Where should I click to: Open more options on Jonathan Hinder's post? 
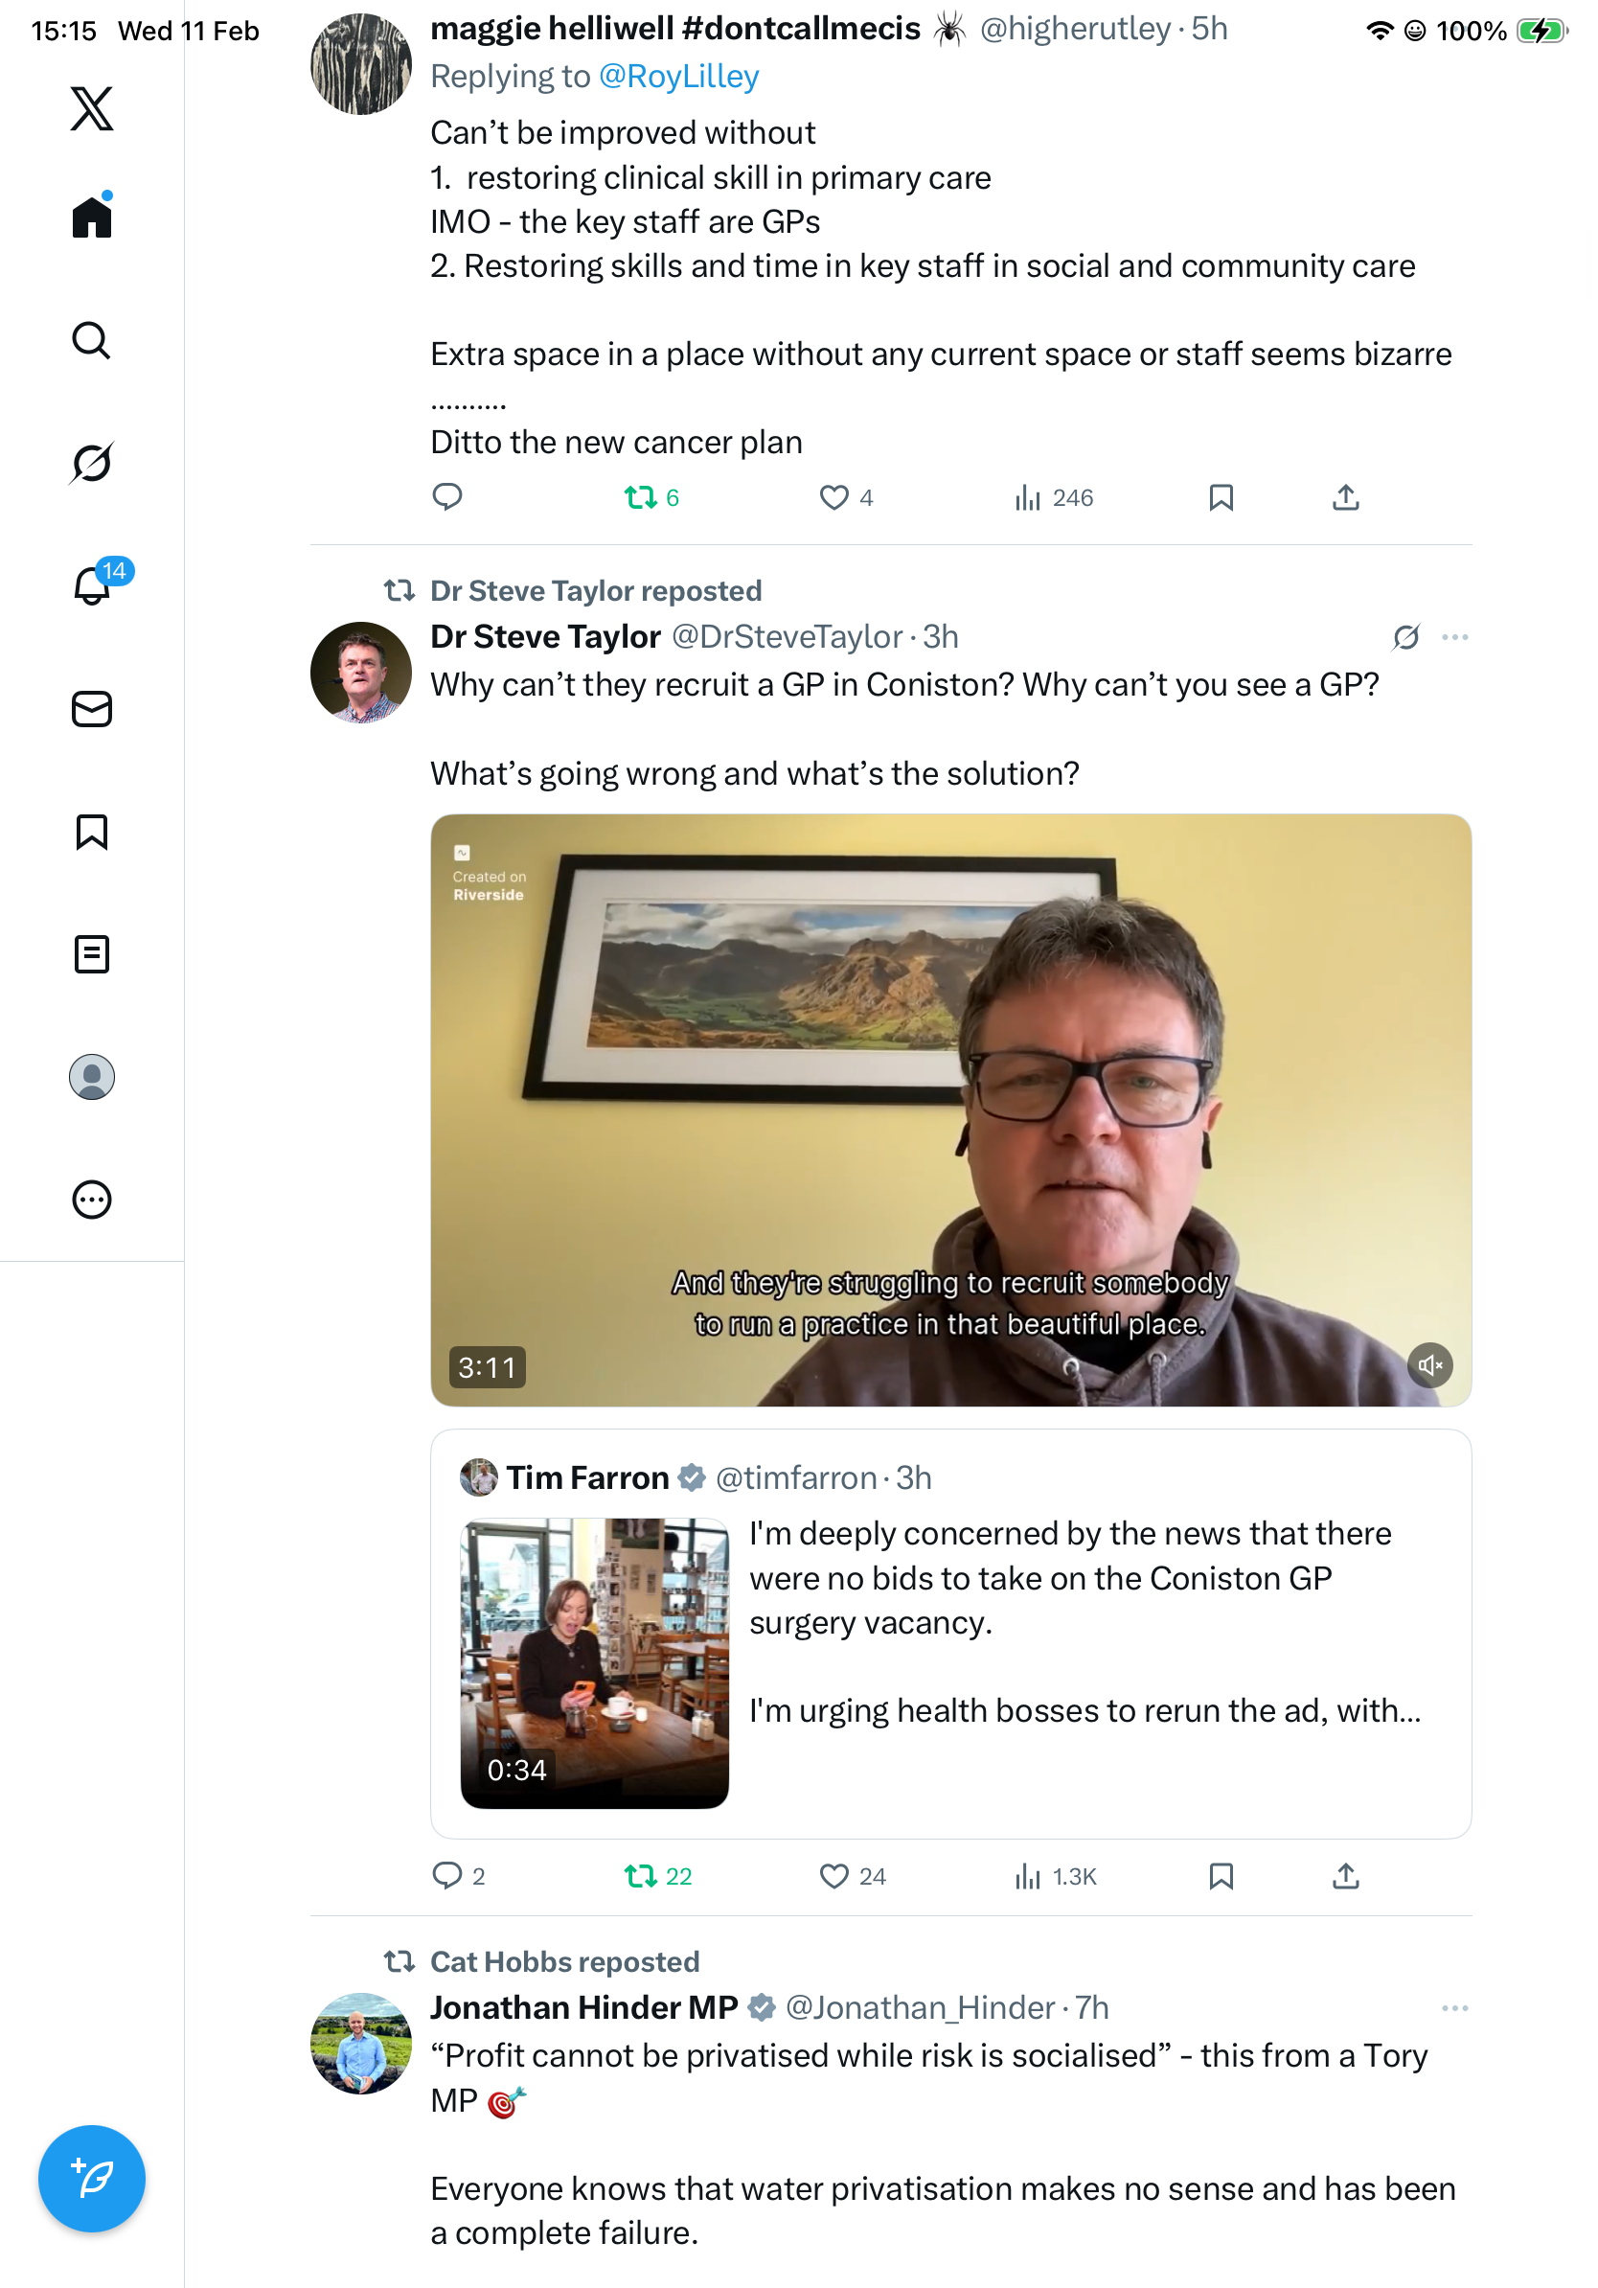click(1454, 2008)
